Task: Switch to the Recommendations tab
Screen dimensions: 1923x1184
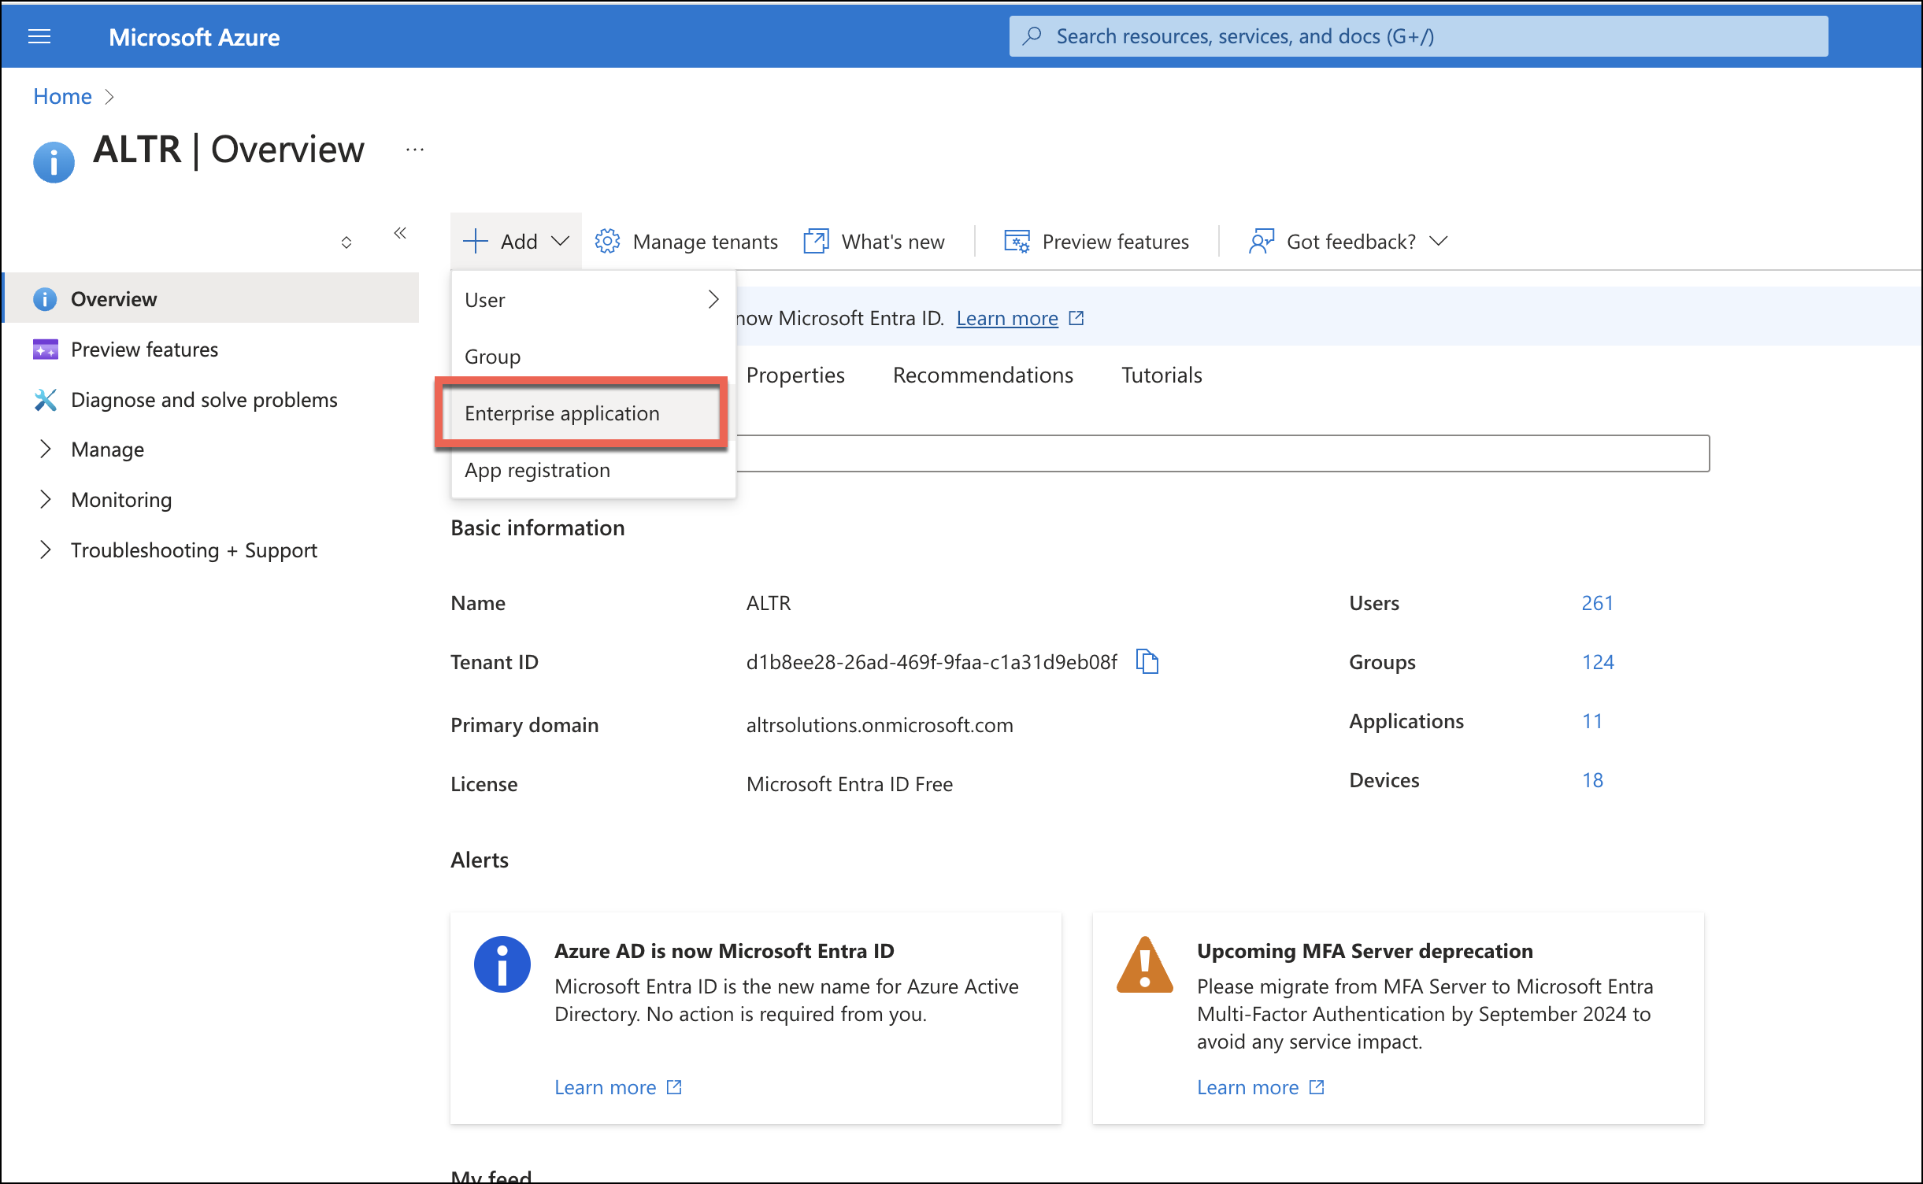Action: [983, 375]
